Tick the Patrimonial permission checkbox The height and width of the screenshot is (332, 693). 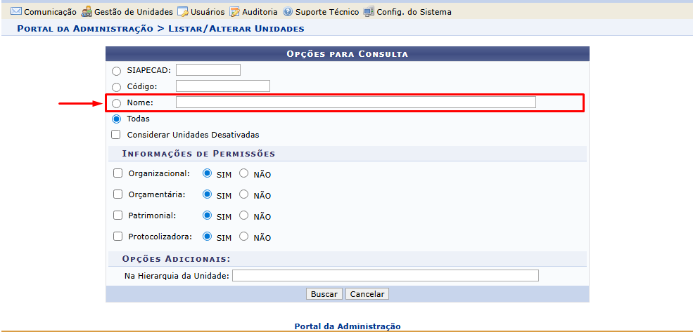[x=117, y=216]
